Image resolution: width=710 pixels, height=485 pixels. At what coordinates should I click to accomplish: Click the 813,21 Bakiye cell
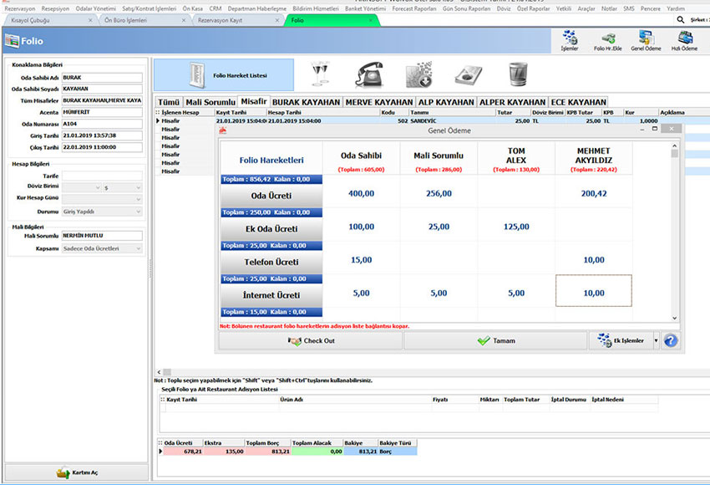coord(361,452)
